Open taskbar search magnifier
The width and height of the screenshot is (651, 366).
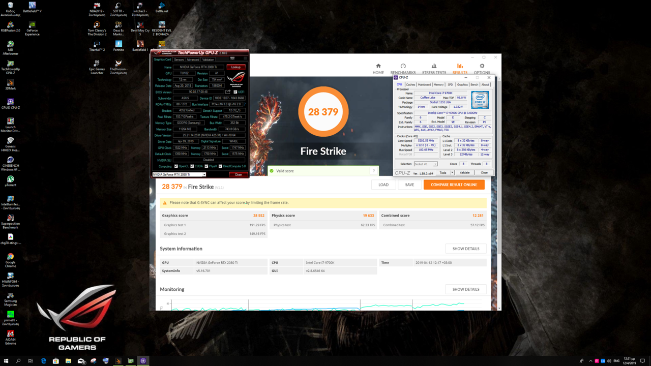[18, 361]
